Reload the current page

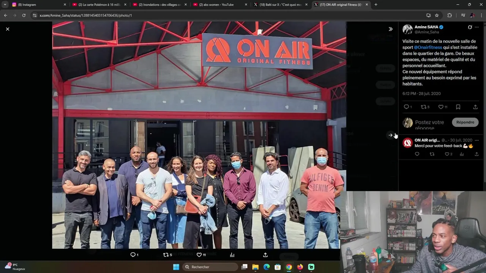click(x=24, y=15)
